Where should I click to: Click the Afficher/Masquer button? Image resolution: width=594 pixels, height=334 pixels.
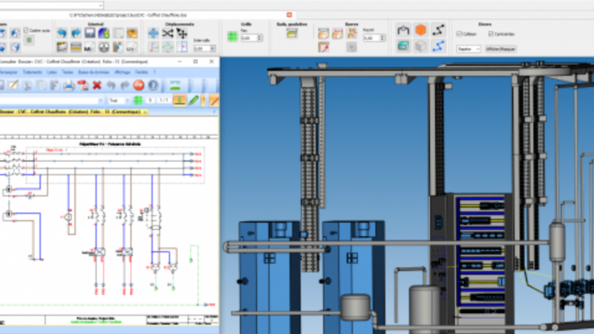point(500,49)
